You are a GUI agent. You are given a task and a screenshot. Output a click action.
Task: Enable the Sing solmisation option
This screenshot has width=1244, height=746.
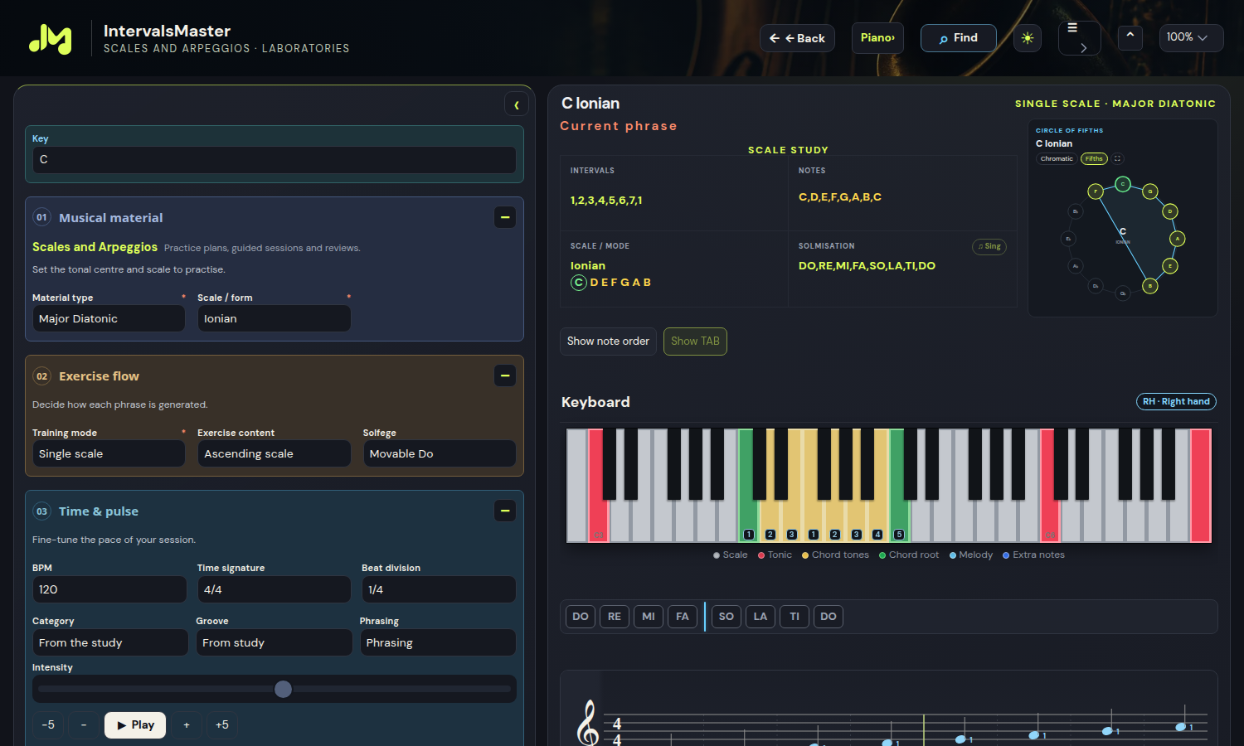pos(989,246)
